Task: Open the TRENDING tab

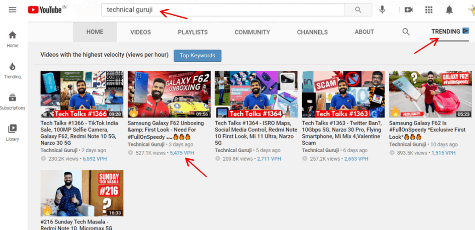Action: 450,31
